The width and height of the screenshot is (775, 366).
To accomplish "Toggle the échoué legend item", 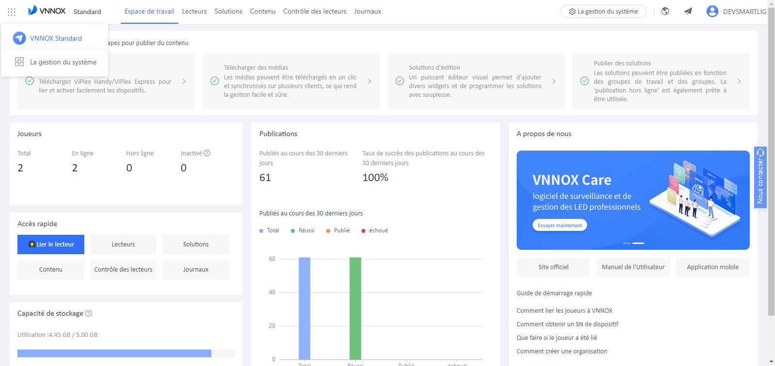I will [375, 230].
